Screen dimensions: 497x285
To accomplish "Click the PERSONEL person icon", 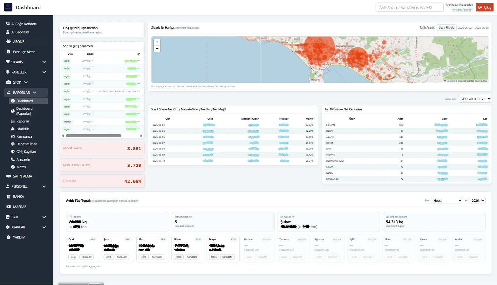I will pos(8,186).
